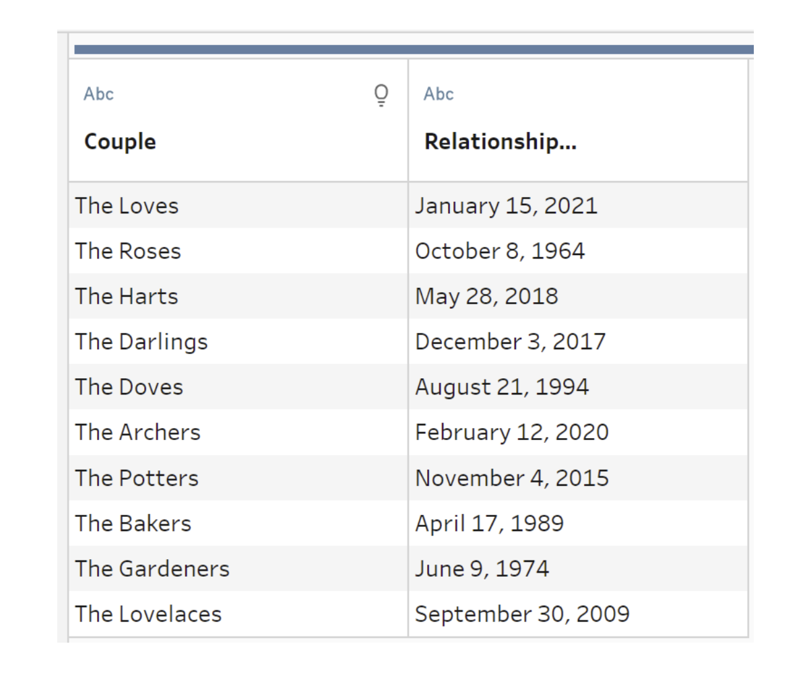The height and width of the screenshot is (679, 805).
Task: Select The Potters entry
Action: 137,478
